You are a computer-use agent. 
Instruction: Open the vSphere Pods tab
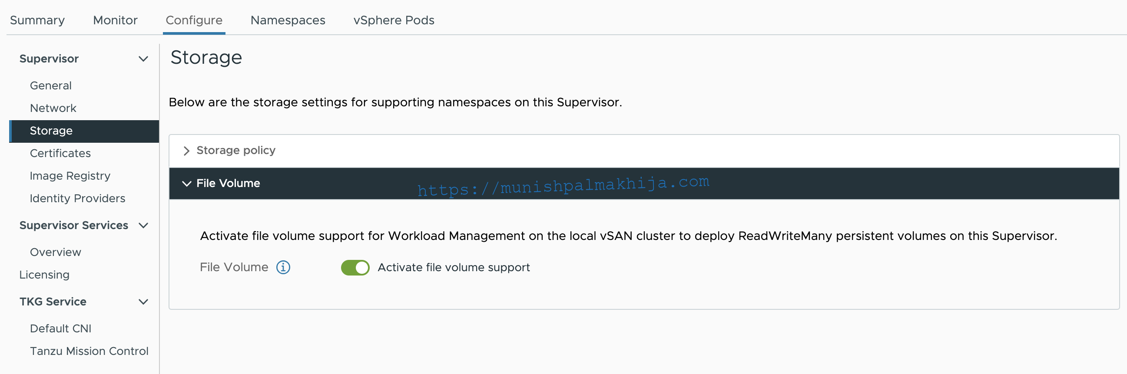tap(394, 20)
